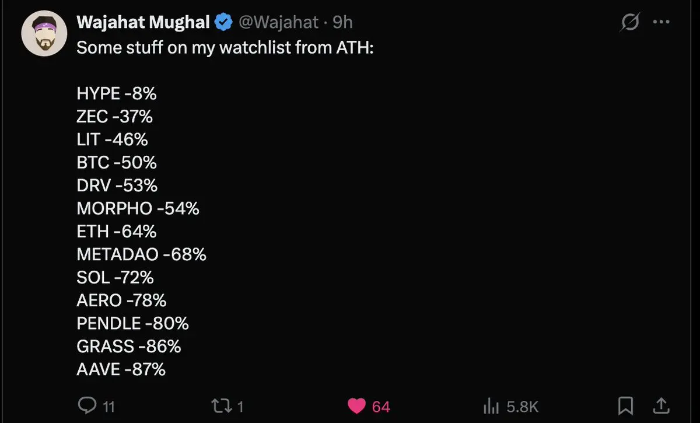Click the Wajahat Mughal display name

tap(143, 22)
